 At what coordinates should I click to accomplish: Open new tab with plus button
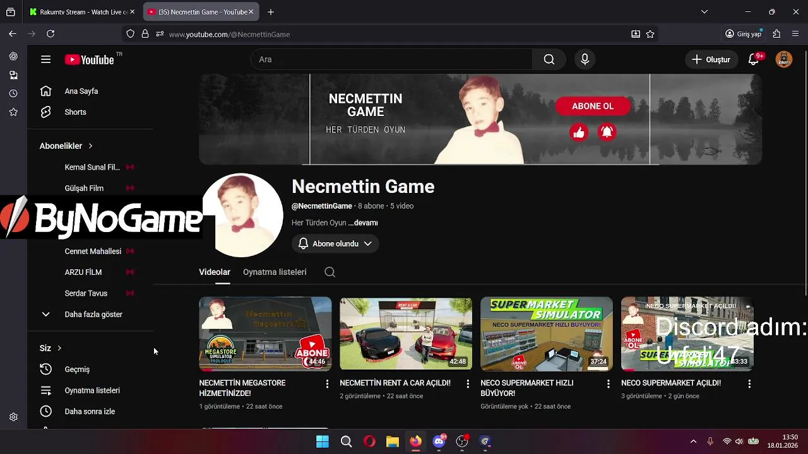[x=271, y=12]
